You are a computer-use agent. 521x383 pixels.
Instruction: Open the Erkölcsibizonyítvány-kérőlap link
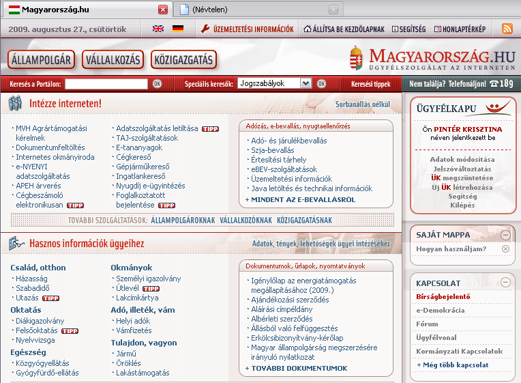pos(297,339)
